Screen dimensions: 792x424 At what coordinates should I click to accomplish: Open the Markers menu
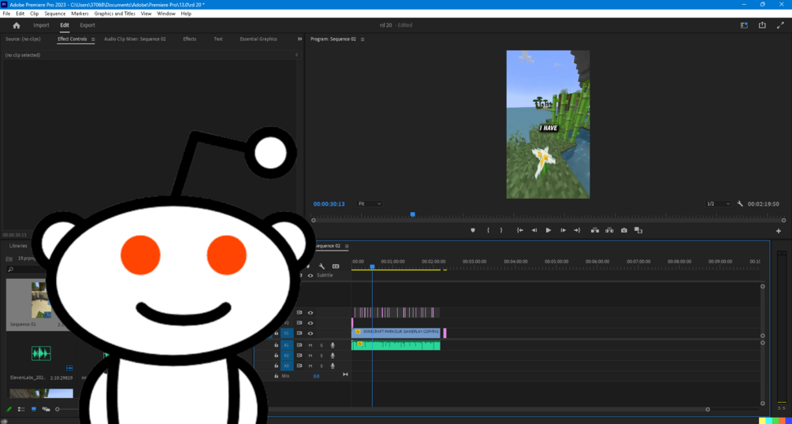click(80, 13)
